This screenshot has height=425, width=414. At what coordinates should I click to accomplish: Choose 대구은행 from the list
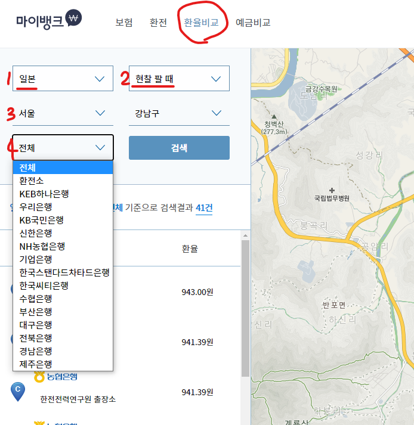(63, 325)
